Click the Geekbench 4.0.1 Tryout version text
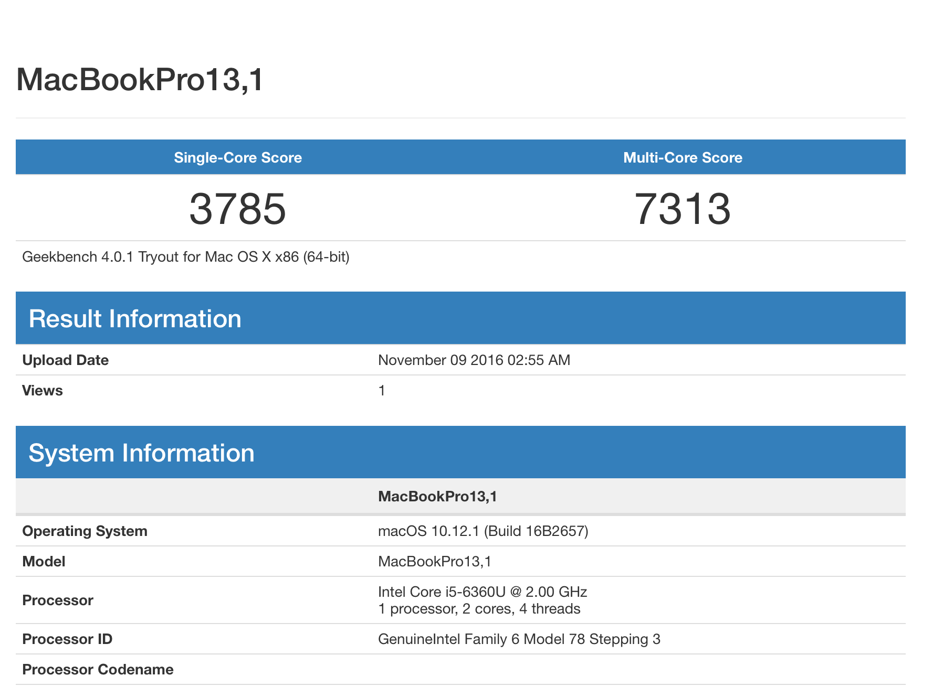Viewport: 943px width, 687px height. 186,257
